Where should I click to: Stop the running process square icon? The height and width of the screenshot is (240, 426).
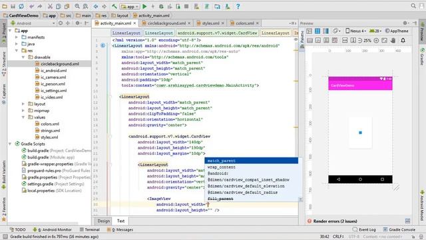click(x=186, y=6)
